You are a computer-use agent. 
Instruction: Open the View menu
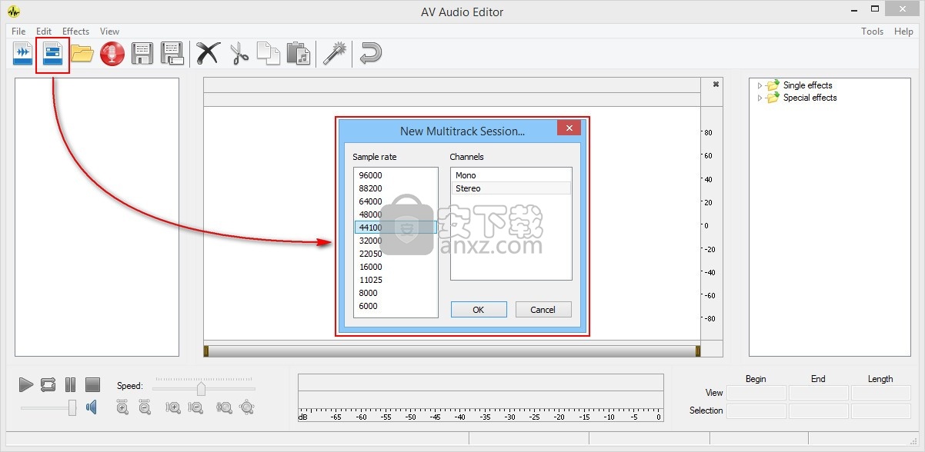pyautogui.click(x=109, y=32)
